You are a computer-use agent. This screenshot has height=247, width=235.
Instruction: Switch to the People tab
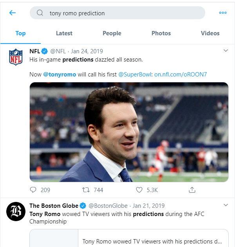(x=112, y=33)
